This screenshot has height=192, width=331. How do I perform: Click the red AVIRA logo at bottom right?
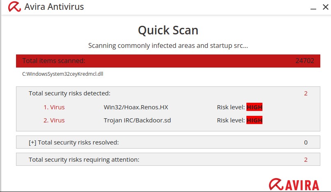click(294, 184)
